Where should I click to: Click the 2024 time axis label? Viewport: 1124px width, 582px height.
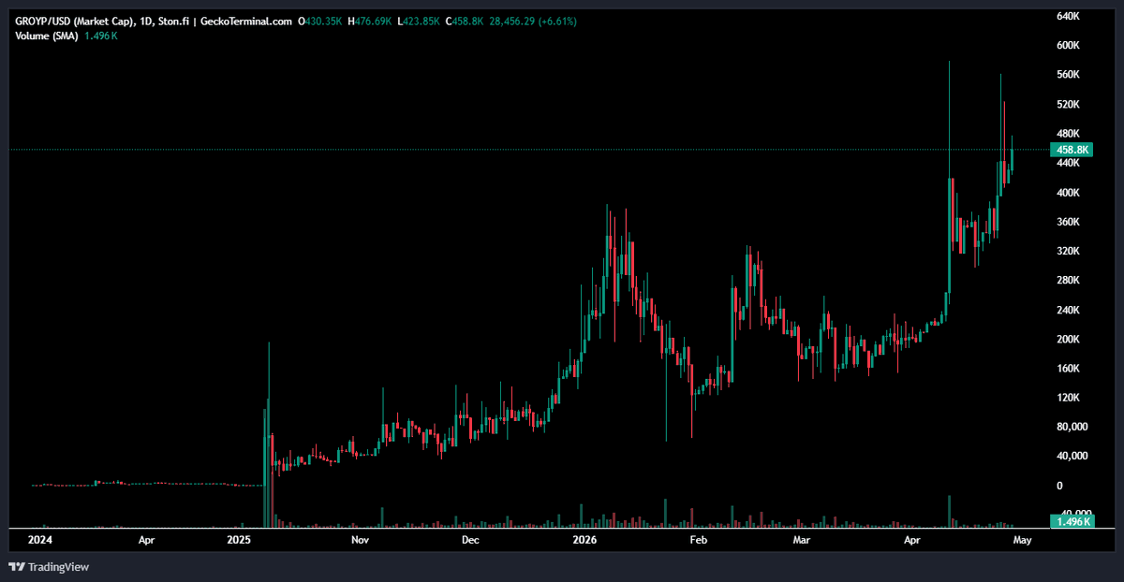point(39,540)
